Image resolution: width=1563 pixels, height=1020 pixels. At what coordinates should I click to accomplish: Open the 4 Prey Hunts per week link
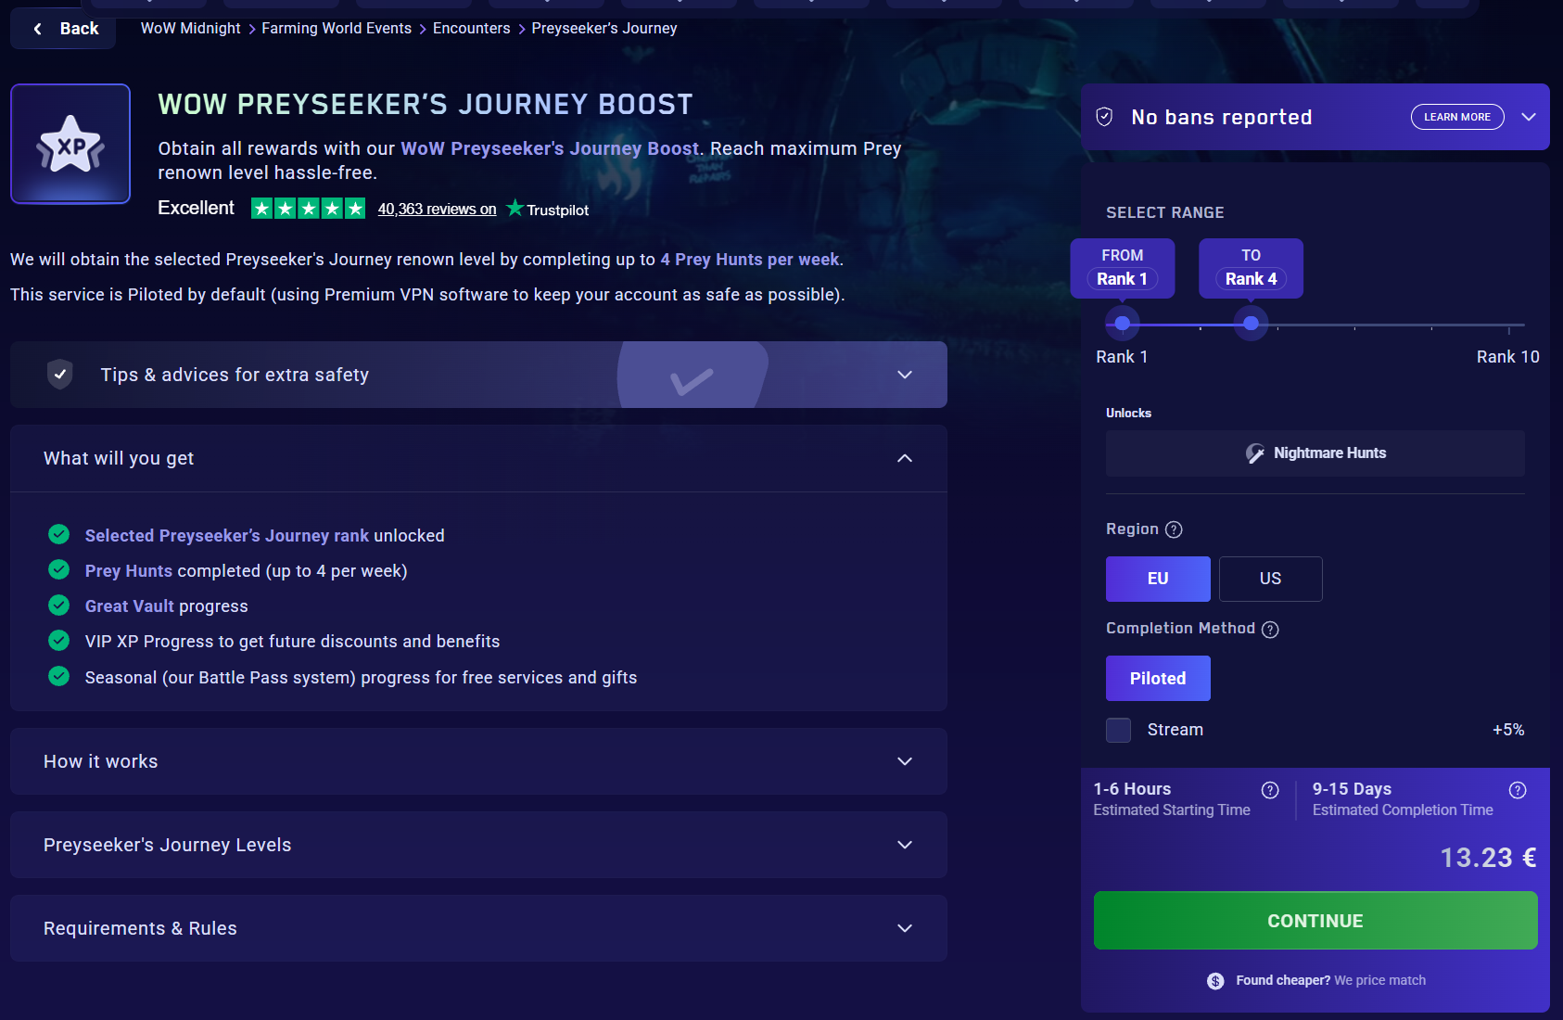point(750,260)
